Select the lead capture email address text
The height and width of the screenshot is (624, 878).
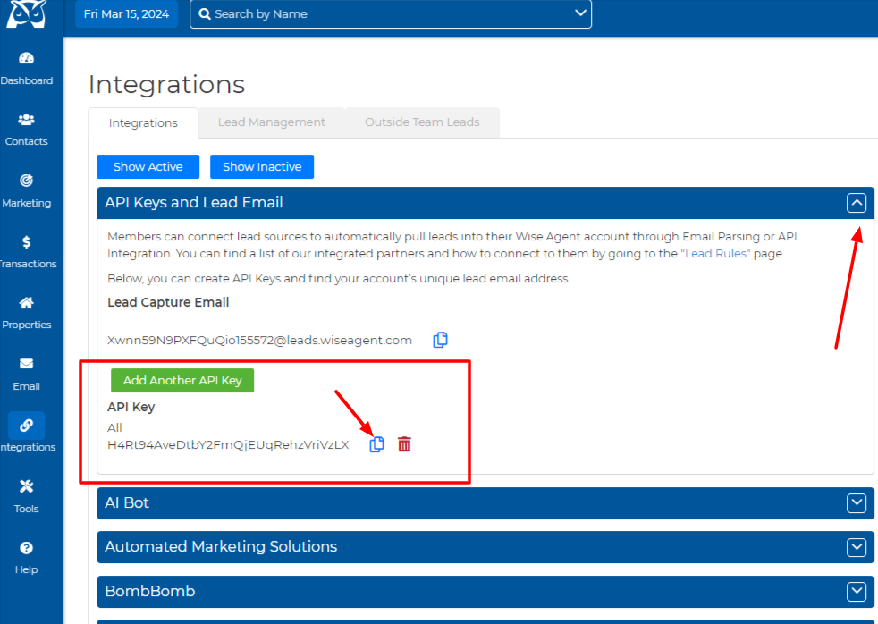pyautogui.click(x=259, y=341)
